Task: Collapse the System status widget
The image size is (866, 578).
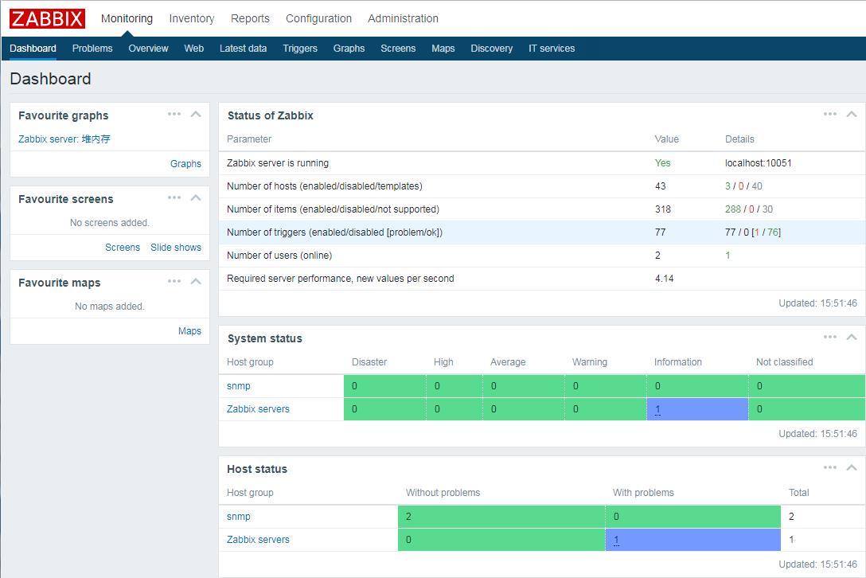Action: 851,337
